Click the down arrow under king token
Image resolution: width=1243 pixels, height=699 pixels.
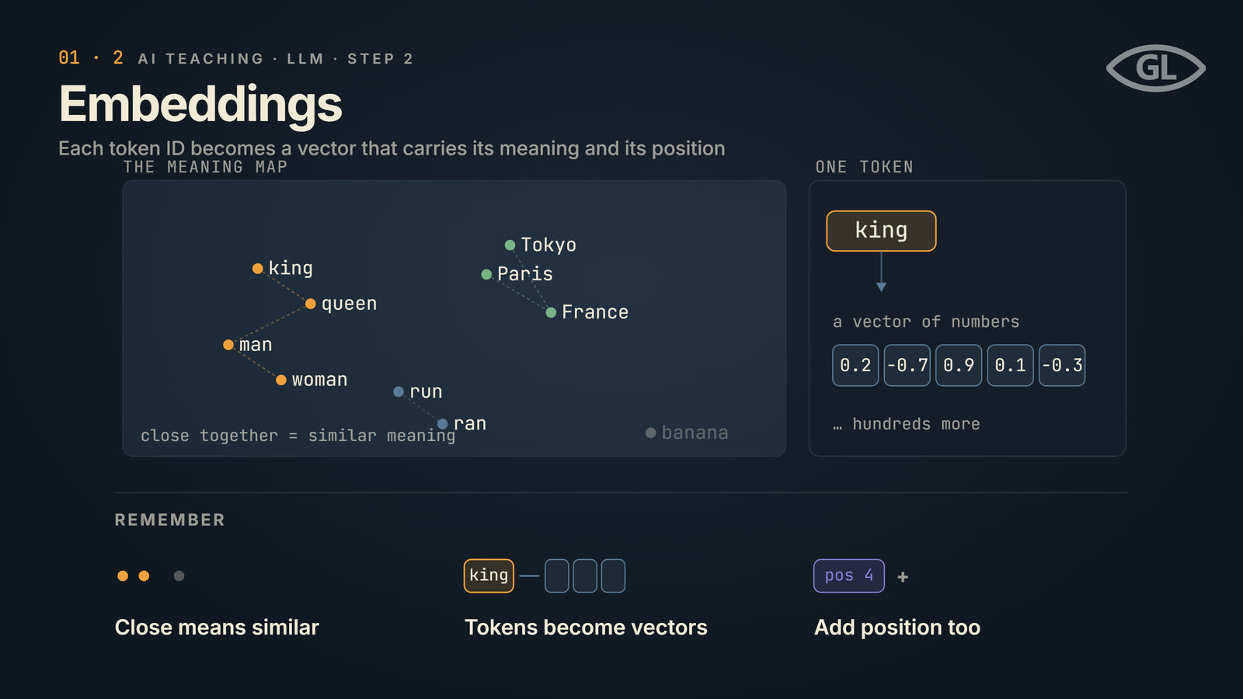coord(881,272)
